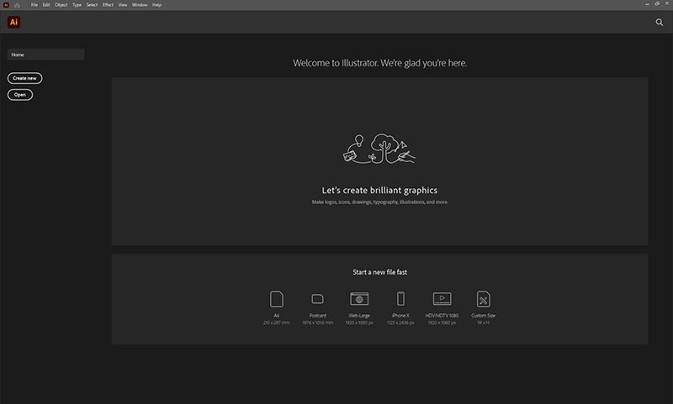Viewport: 673px width, 404px height.
Task: Click the 'Start a new file fast' text
Action: 380,272
